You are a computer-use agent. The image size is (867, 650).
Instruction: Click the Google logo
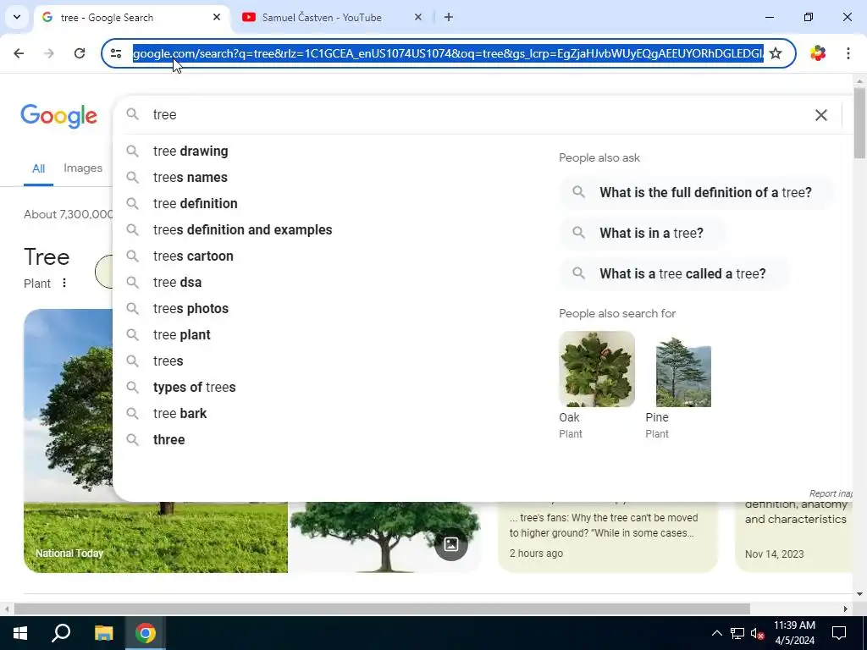pos(58,116)
